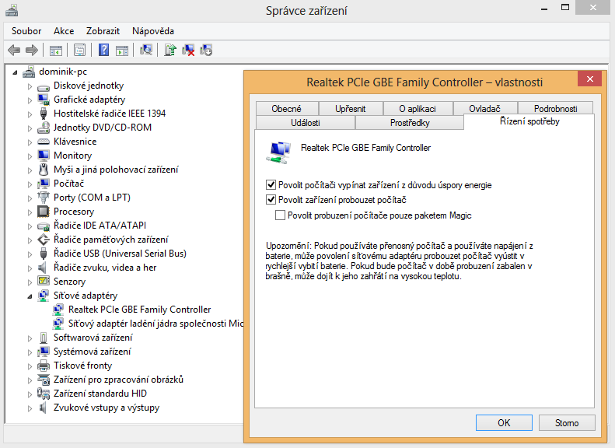
Task: Expand the Softwarová zařízení node
Action: [30, 338]
